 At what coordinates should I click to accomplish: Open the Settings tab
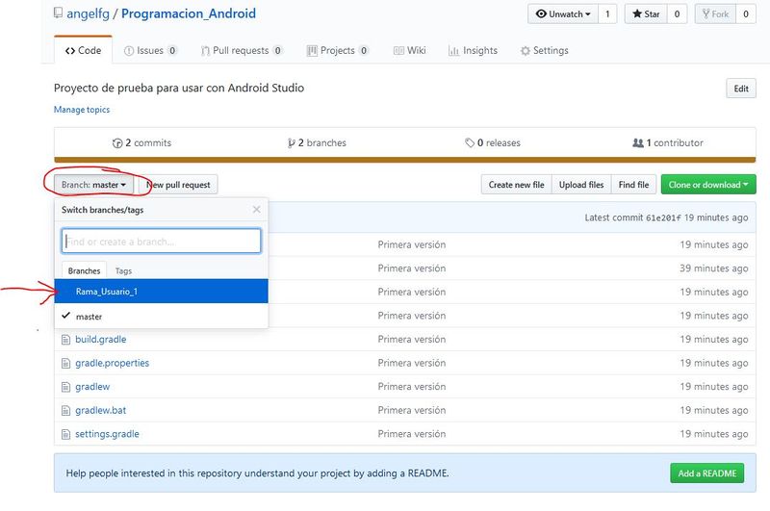(544, 50)
